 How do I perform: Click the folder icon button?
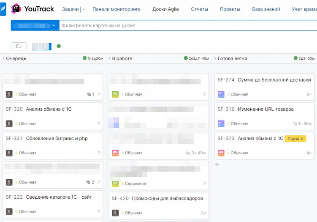pyautogui.click(x=19, y=46)
